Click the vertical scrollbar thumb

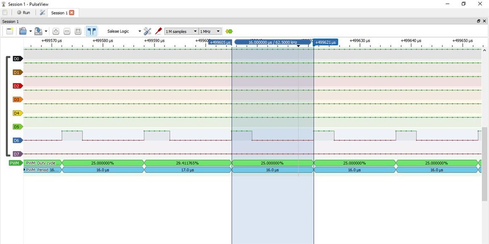coord(484,164)
